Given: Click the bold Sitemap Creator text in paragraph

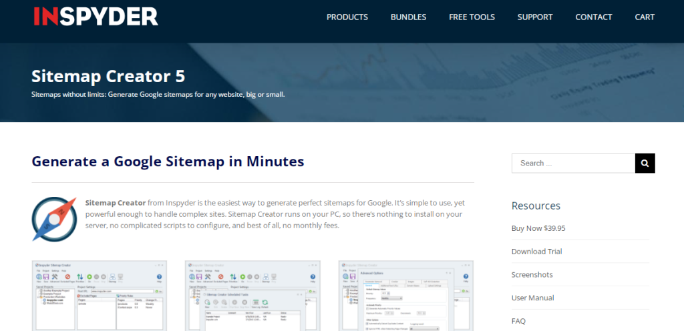Looking at the screenshot, I should [116, 203].
